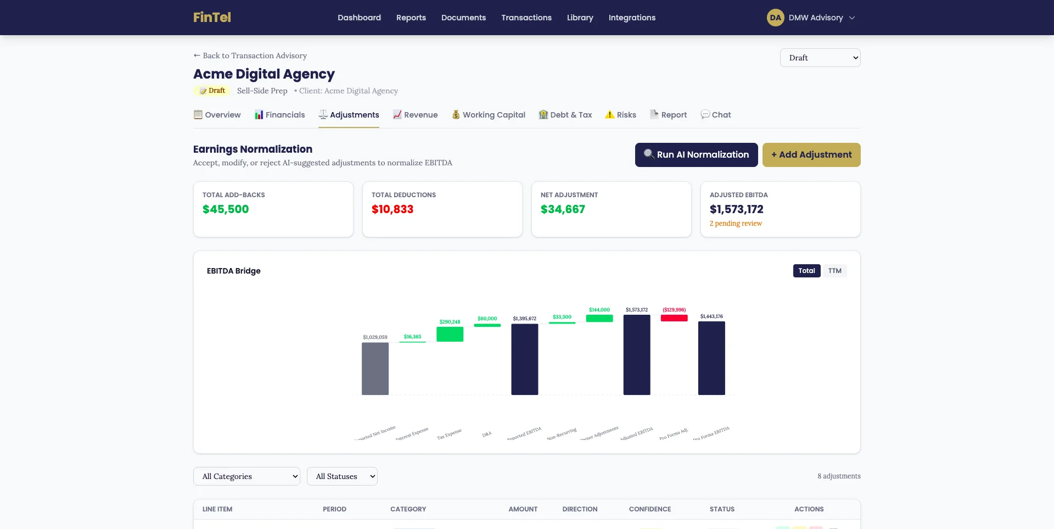Open the All Statuses filter dropdown
The height and width of the screenshot is (529, 1054).
[x=342, y=476]
